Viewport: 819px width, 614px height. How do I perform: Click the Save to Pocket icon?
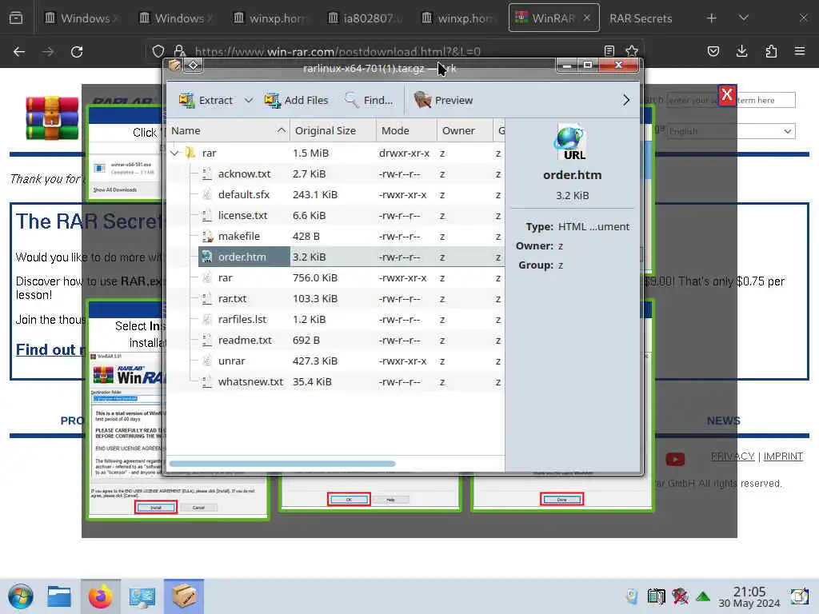[x=713, y=51]
